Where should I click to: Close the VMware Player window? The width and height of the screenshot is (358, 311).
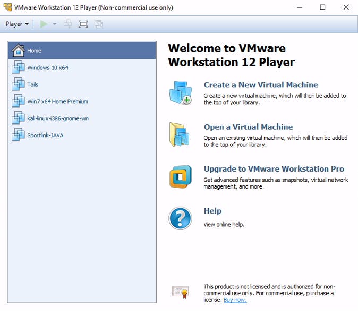pos(346,7)
